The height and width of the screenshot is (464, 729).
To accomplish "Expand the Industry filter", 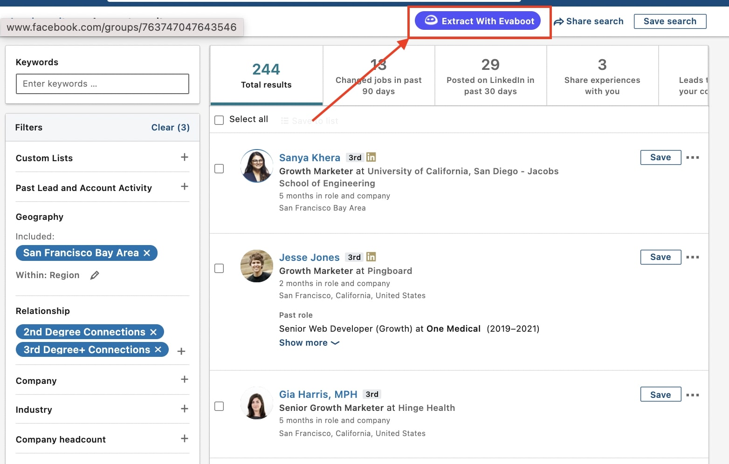I will tap(185, 409).
